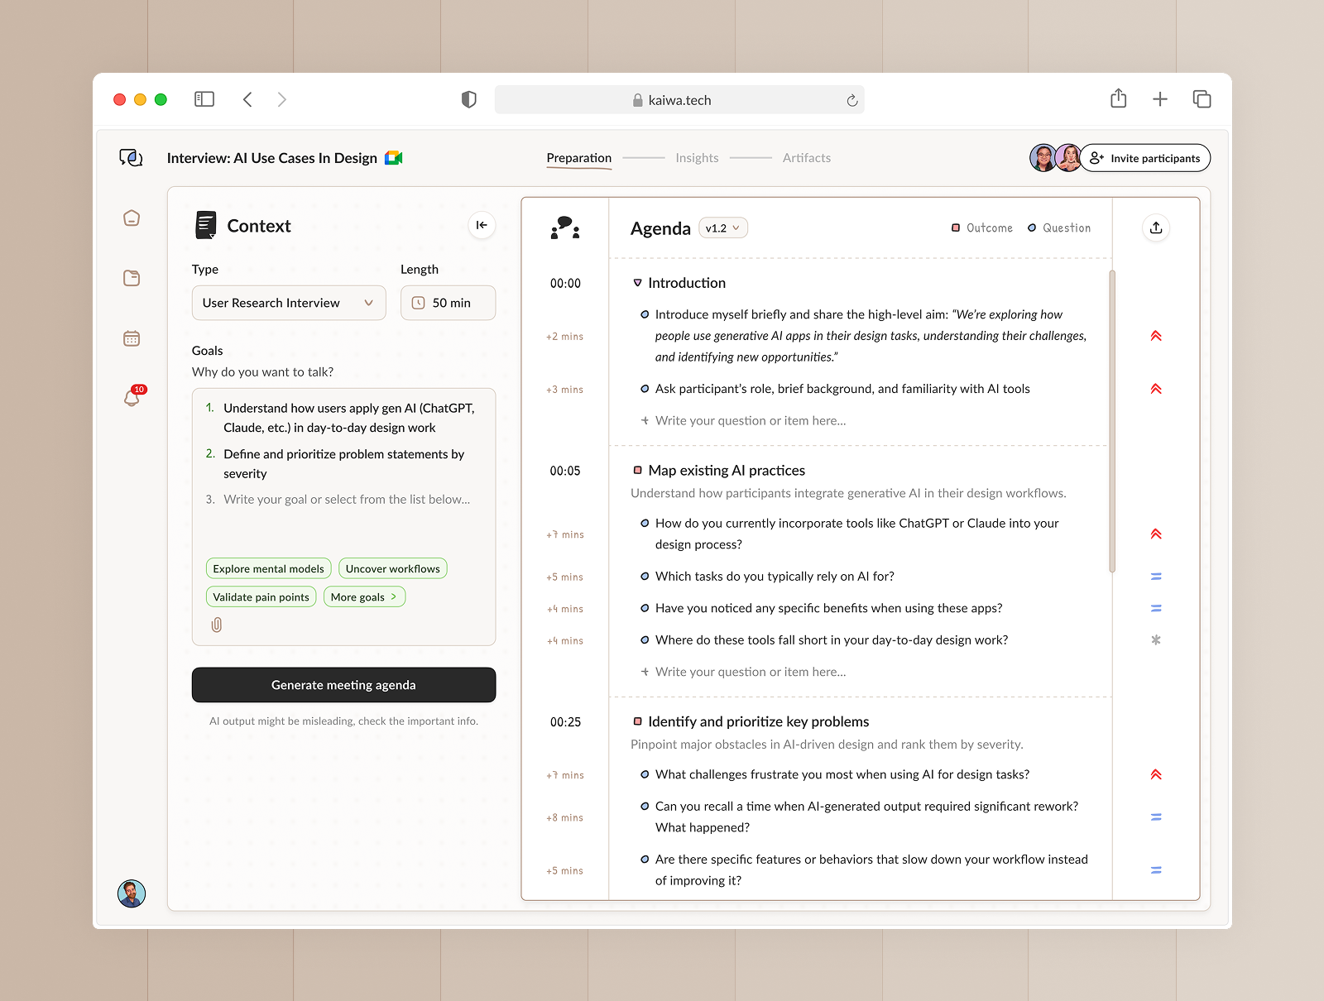
Task: Click the conversation icon above the timeline
Action: [x=564, y=229]
